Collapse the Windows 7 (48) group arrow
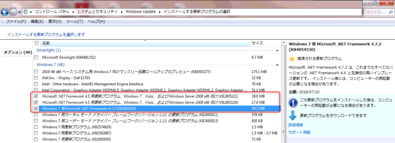 [277, 65]
